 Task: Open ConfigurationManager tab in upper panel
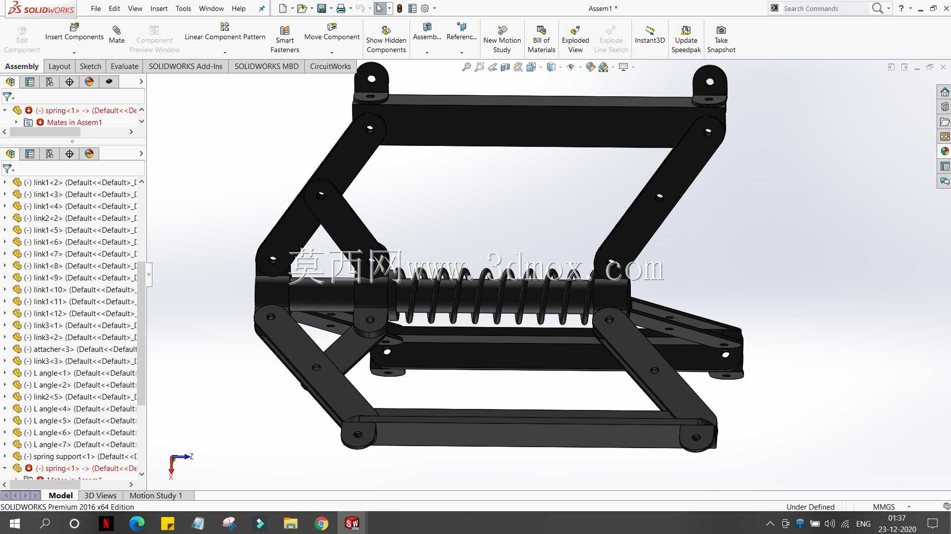pyautogui.click(x=50, y=82)
